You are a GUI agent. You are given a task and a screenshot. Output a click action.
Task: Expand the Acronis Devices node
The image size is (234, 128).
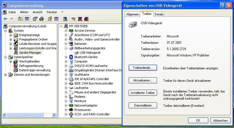tap(66, 31)
